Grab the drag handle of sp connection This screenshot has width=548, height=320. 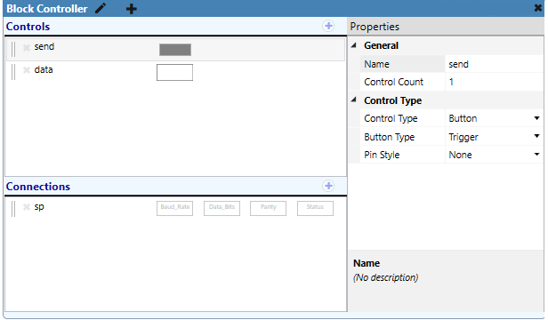tap(13, 209)
